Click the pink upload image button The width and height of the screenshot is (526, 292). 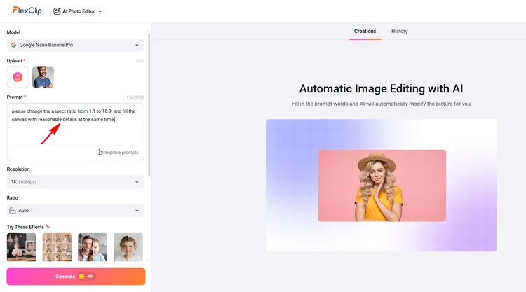coord(18,77)
